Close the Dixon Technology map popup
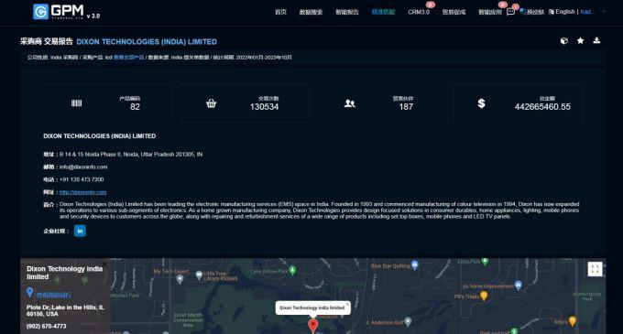The width and height of the screenshot is (623, 334). coord(347,304)
